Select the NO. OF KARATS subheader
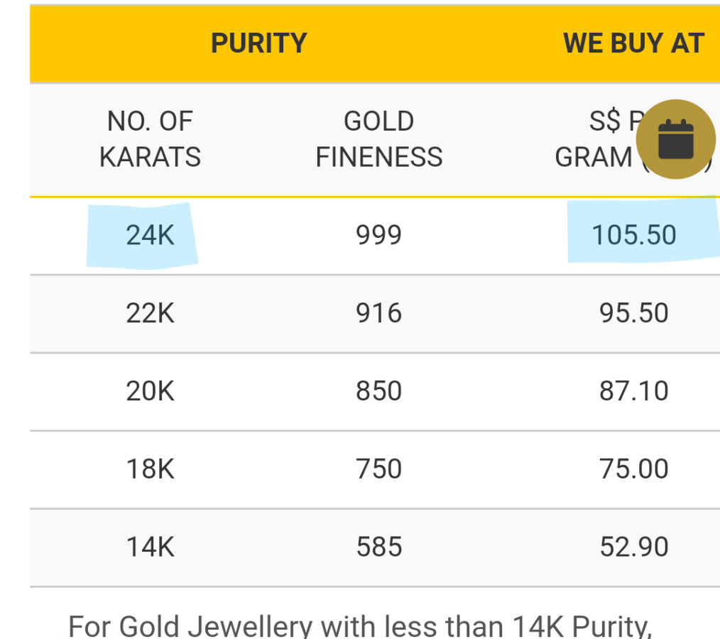 (x=150, y=139)
